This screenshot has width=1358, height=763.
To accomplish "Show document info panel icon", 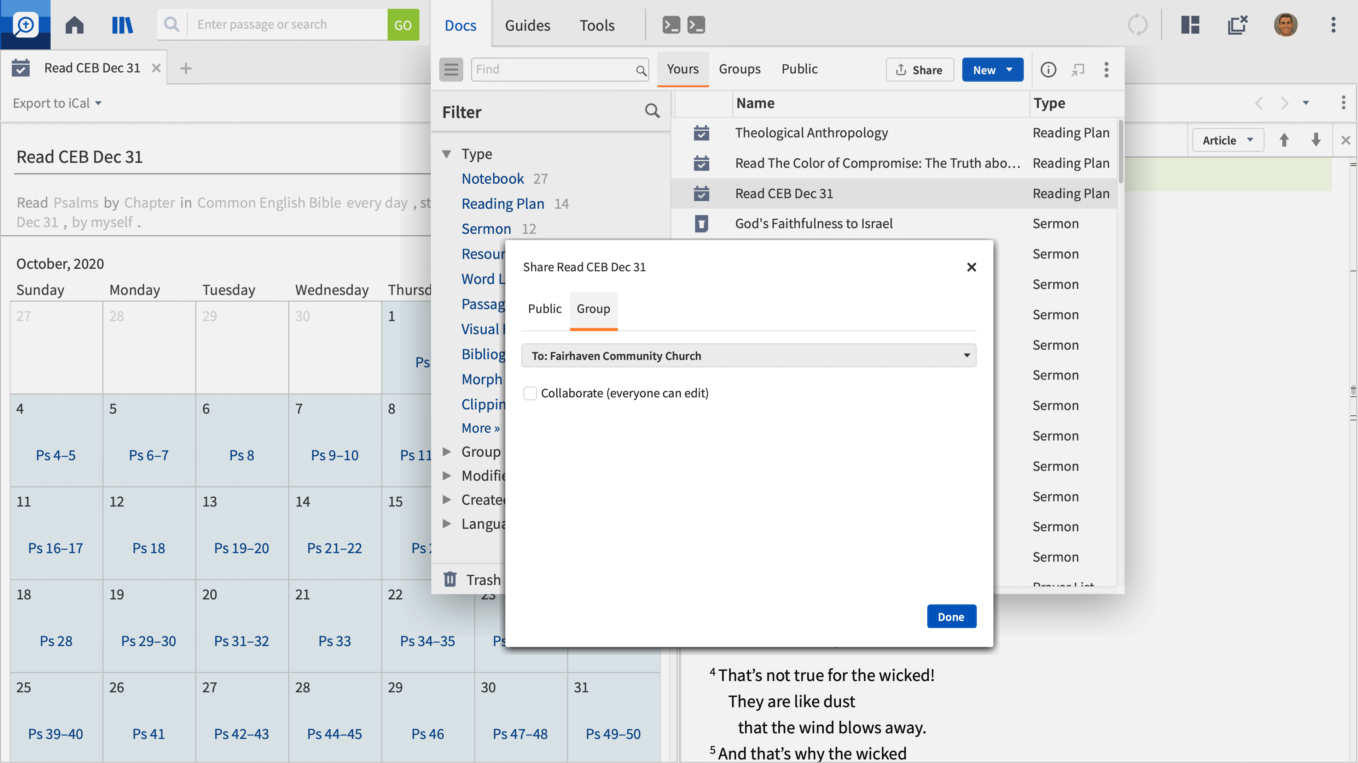I will (1048, 70).
